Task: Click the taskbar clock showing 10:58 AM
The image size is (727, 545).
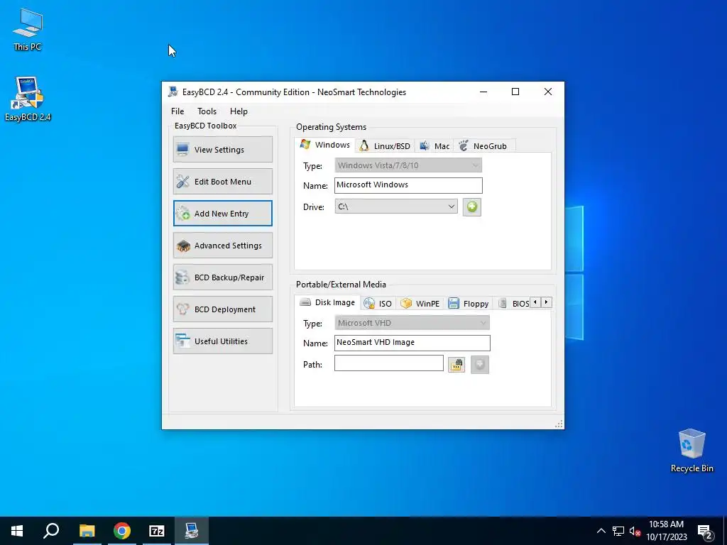Action: [666, 531]
